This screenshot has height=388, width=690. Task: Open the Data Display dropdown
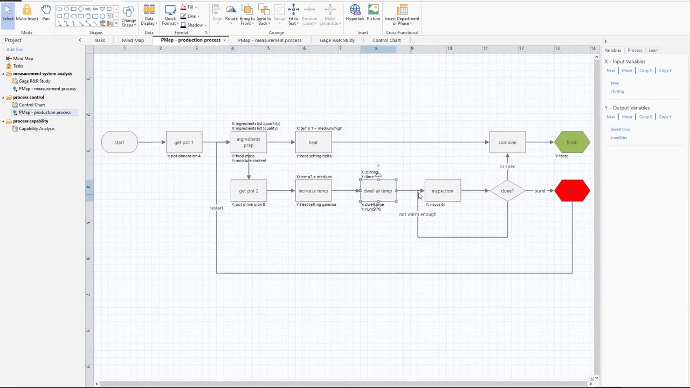click(x=149, y=15)
